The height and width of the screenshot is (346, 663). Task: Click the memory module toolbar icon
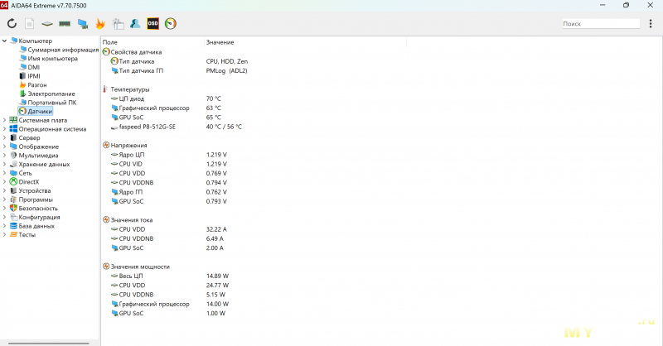coord(65,24)
